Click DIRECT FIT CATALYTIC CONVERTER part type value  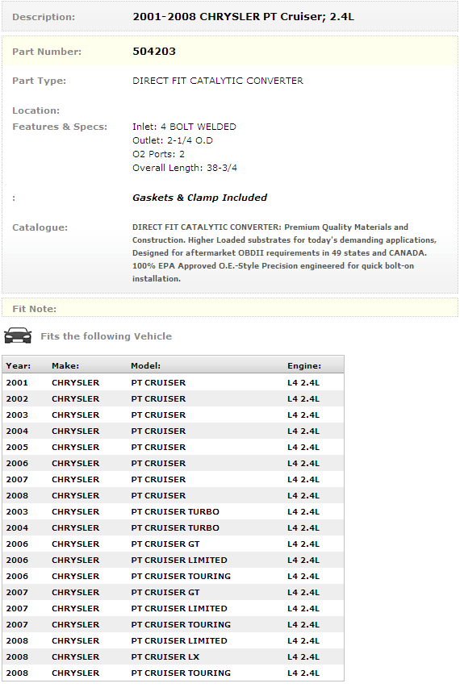tap(218, 81)
